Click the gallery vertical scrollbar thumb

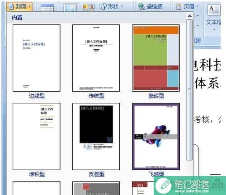[x=189, y=90]
